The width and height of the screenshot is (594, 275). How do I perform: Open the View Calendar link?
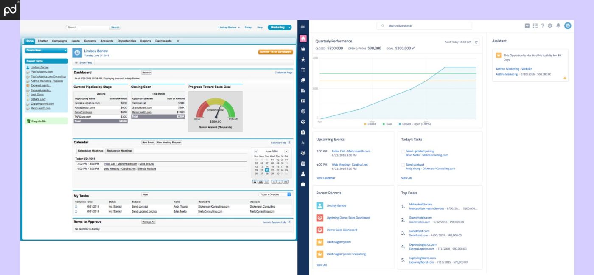point(325,178)
